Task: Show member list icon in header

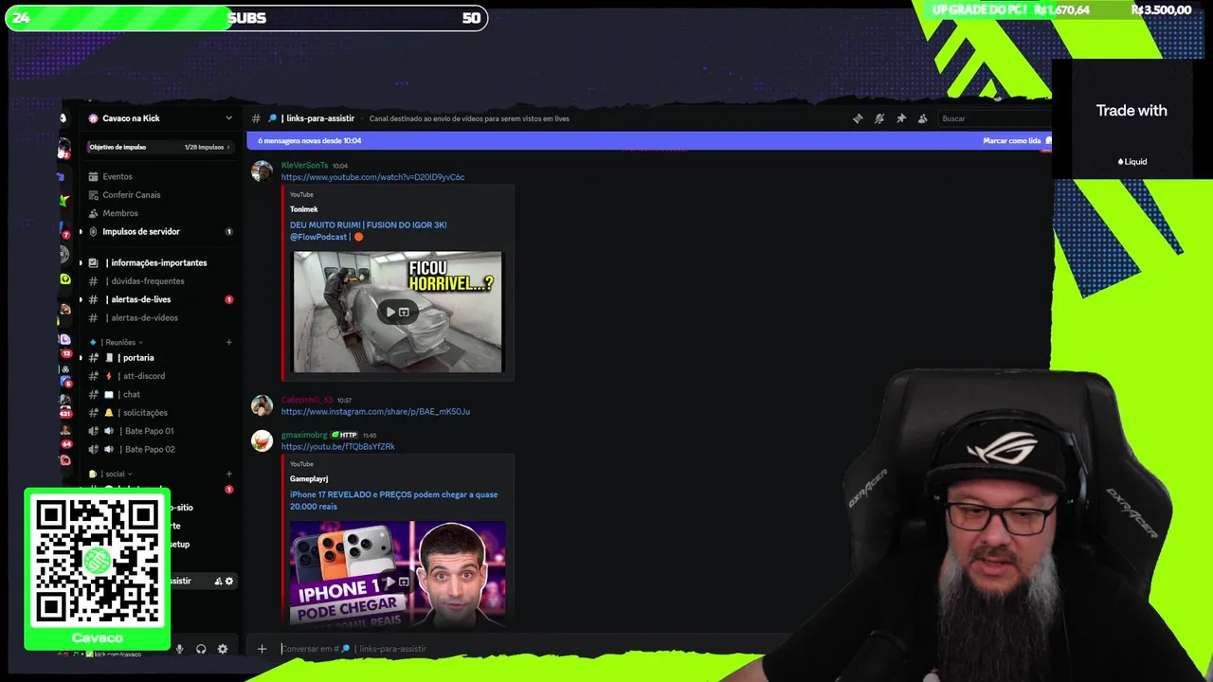Action: click(x=923, y=118)
